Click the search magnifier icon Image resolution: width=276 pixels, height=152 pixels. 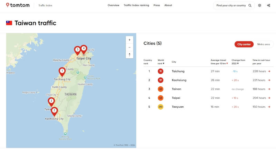(250, 6)
